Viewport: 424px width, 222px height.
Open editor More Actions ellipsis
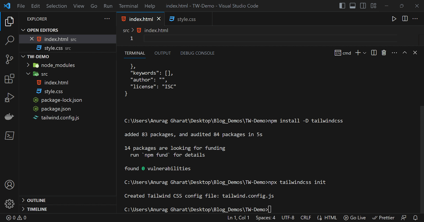point(415,19)
